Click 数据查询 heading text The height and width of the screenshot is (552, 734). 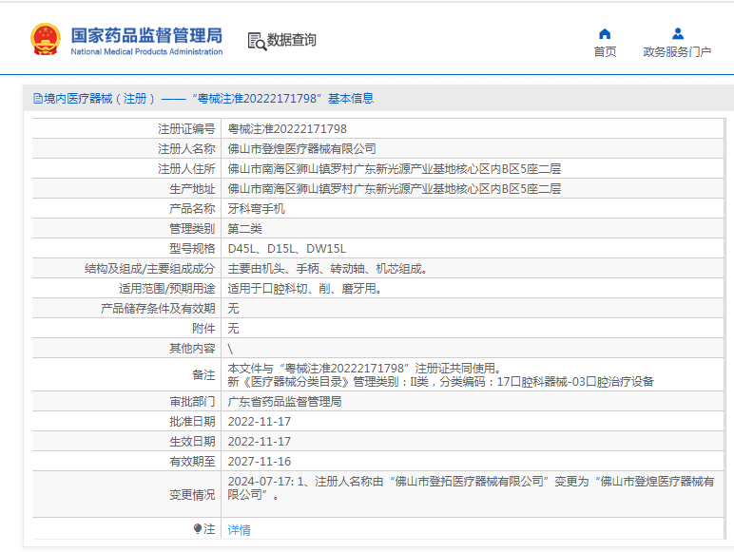coord(292,40)
